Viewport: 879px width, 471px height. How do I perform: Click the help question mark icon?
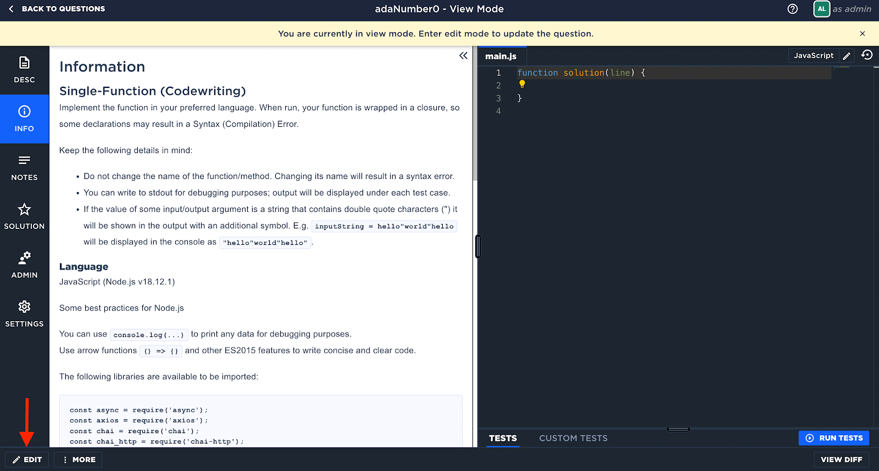(792, 9)
